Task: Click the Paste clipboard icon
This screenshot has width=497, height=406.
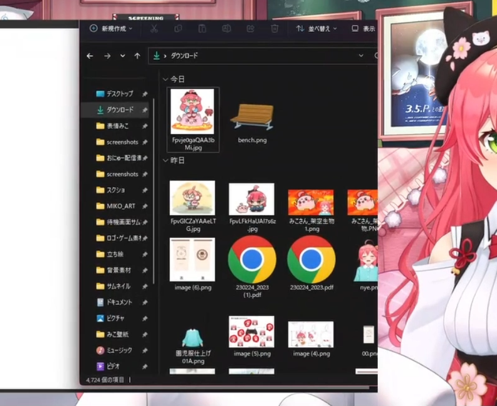Action: coord(202,29)
